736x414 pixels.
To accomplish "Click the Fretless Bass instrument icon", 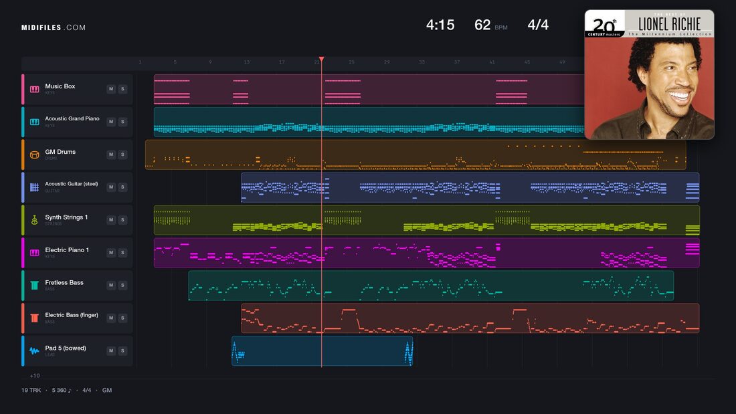I will click(x=35, y=286).
